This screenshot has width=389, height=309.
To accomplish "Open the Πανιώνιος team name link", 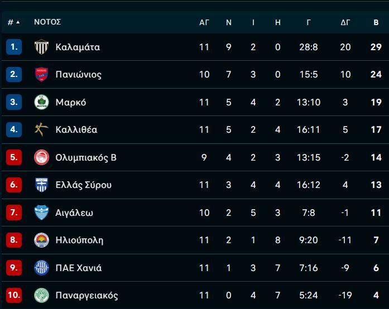I will [79, 75].
